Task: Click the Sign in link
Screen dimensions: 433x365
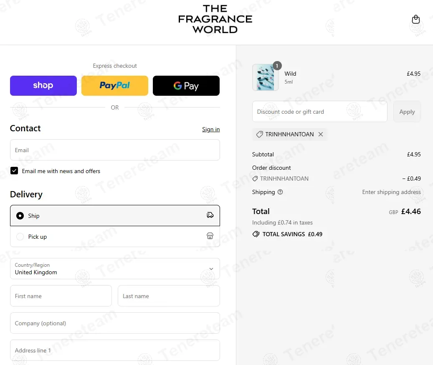Action: 211,130
